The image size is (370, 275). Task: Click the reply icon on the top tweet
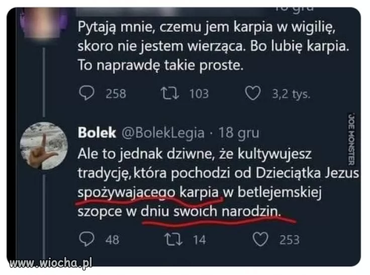pos(89,94)
